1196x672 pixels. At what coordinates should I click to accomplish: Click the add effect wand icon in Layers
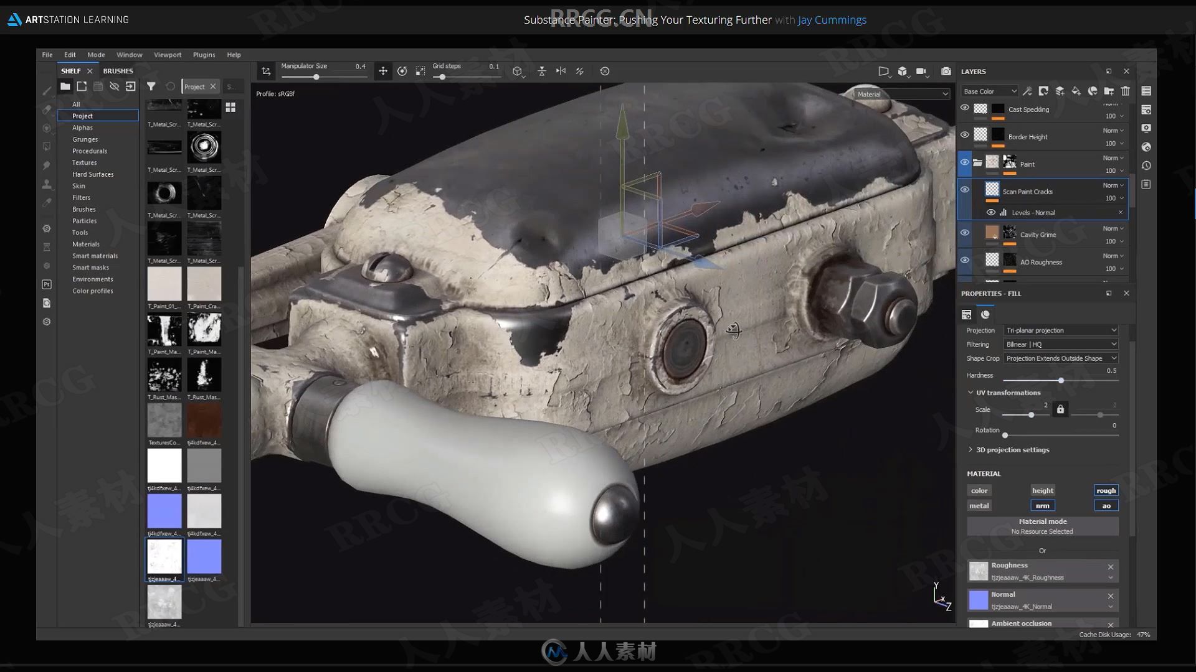coord(1027,91)
